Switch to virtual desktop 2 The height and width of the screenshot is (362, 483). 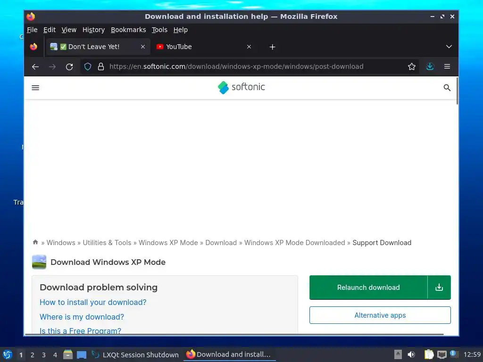[x=33, y=355]
